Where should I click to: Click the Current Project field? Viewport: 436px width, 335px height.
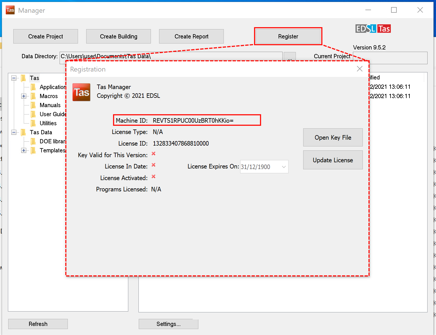click(390, 58)
